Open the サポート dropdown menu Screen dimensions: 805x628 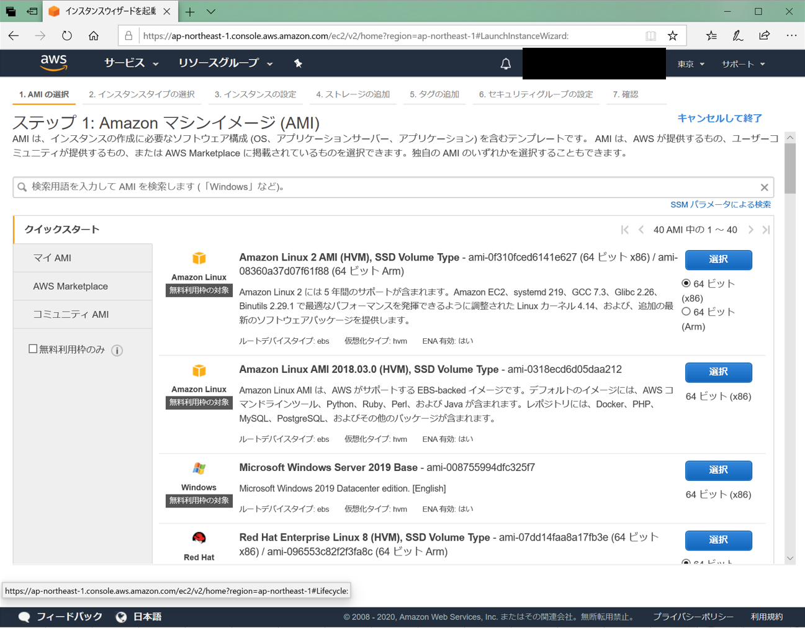(x=743, y=64)
